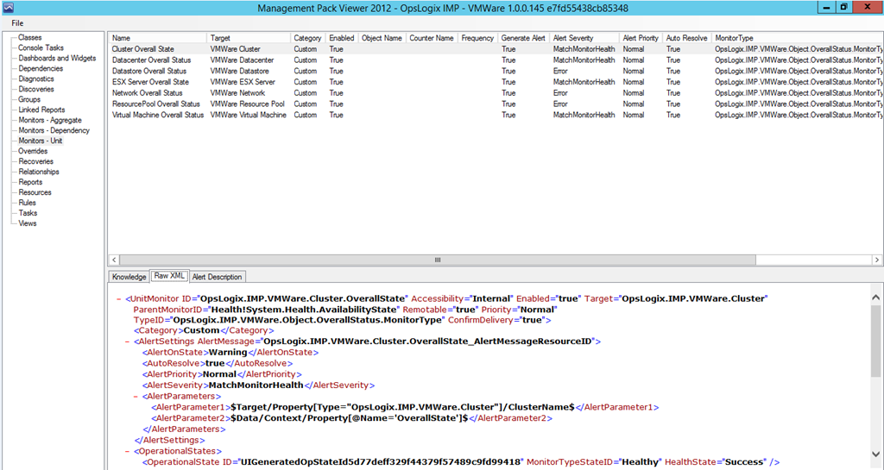The height and width of the screenshot is (470, 884).
Task: Select the Raw XML tab
Action: click(169, 277)
